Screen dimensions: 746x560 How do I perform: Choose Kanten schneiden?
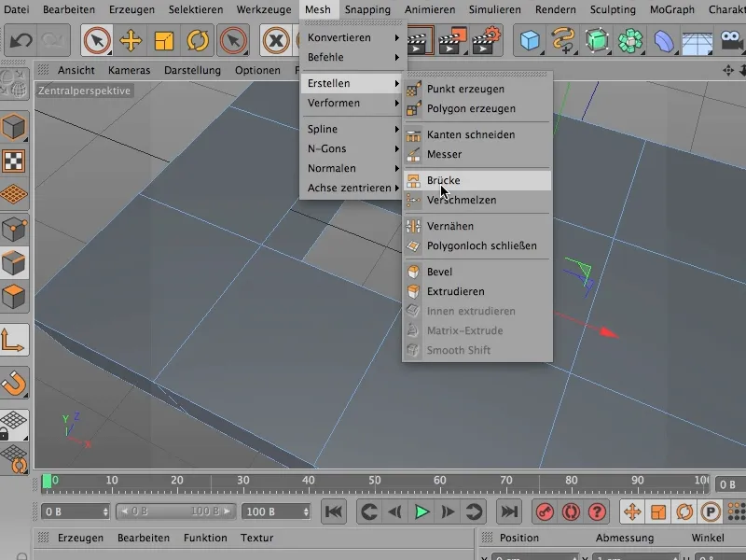[x=477, y=134]
